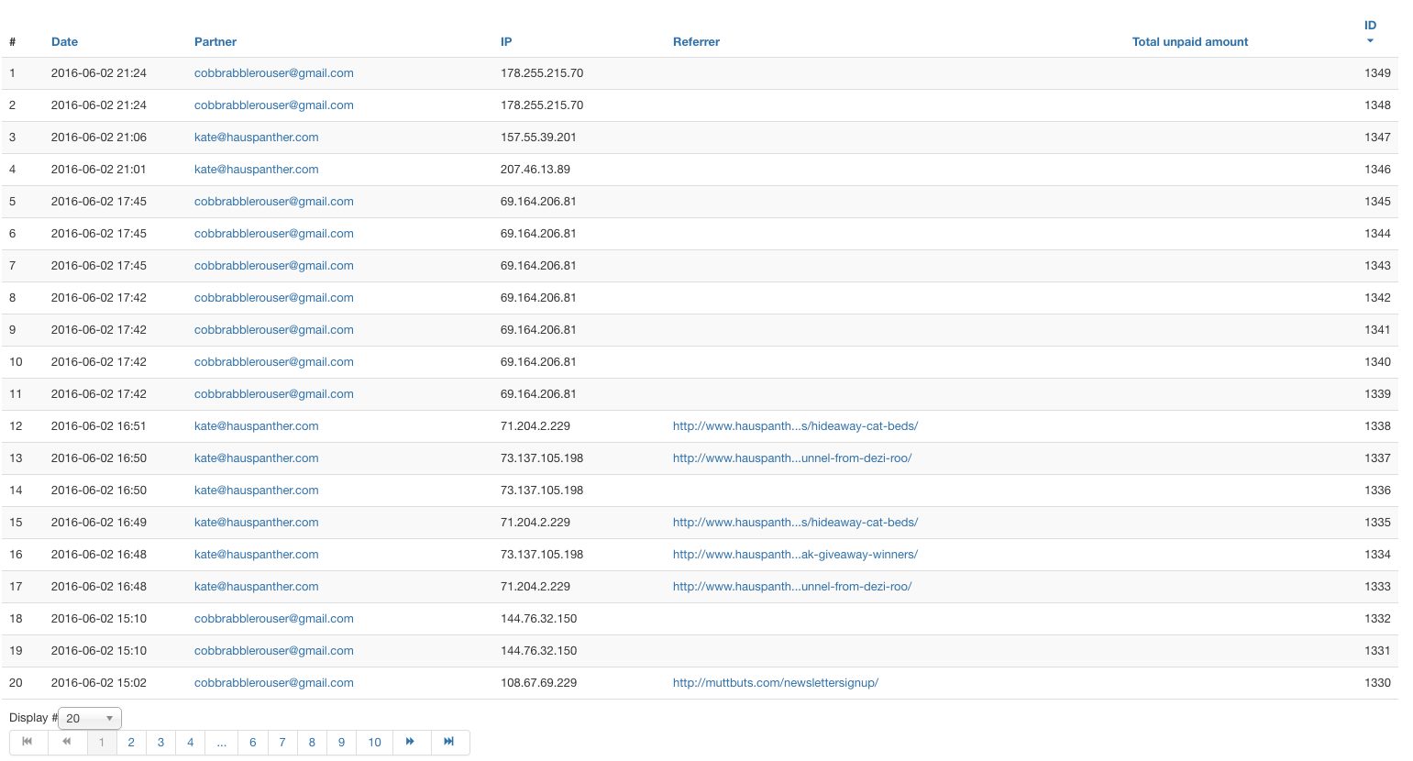The width and height of the screenshot is (1413, 761).
Task: Open the muttbuts.com newsletter signup referrer link
Action: (x=775, y=683)
